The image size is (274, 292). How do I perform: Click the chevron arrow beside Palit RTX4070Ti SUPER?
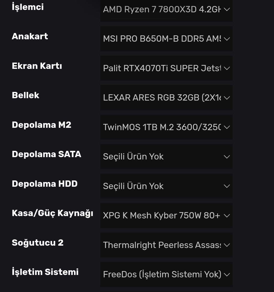(x=227, y=68)
